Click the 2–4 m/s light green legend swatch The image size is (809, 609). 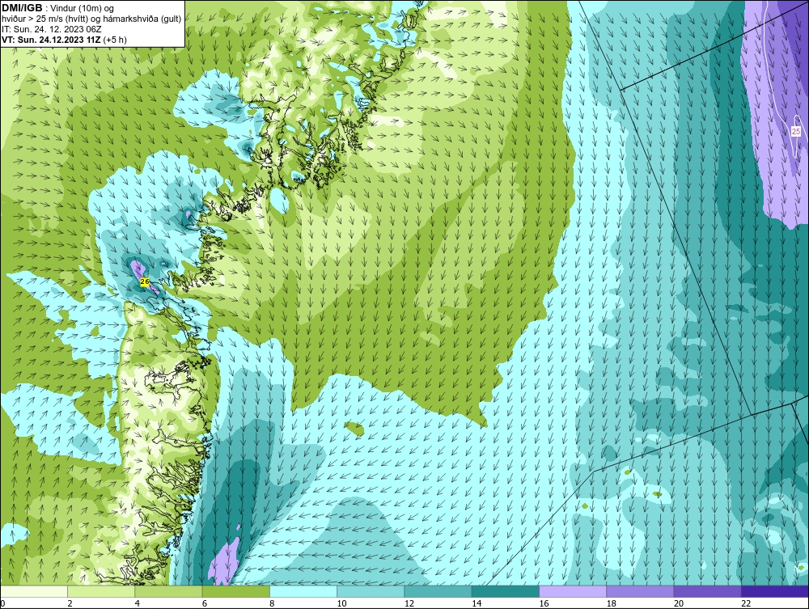point(101,591)
